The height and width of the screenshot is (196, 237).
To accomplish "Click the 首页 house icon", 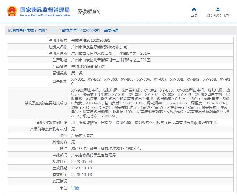I will click(194, 9).
